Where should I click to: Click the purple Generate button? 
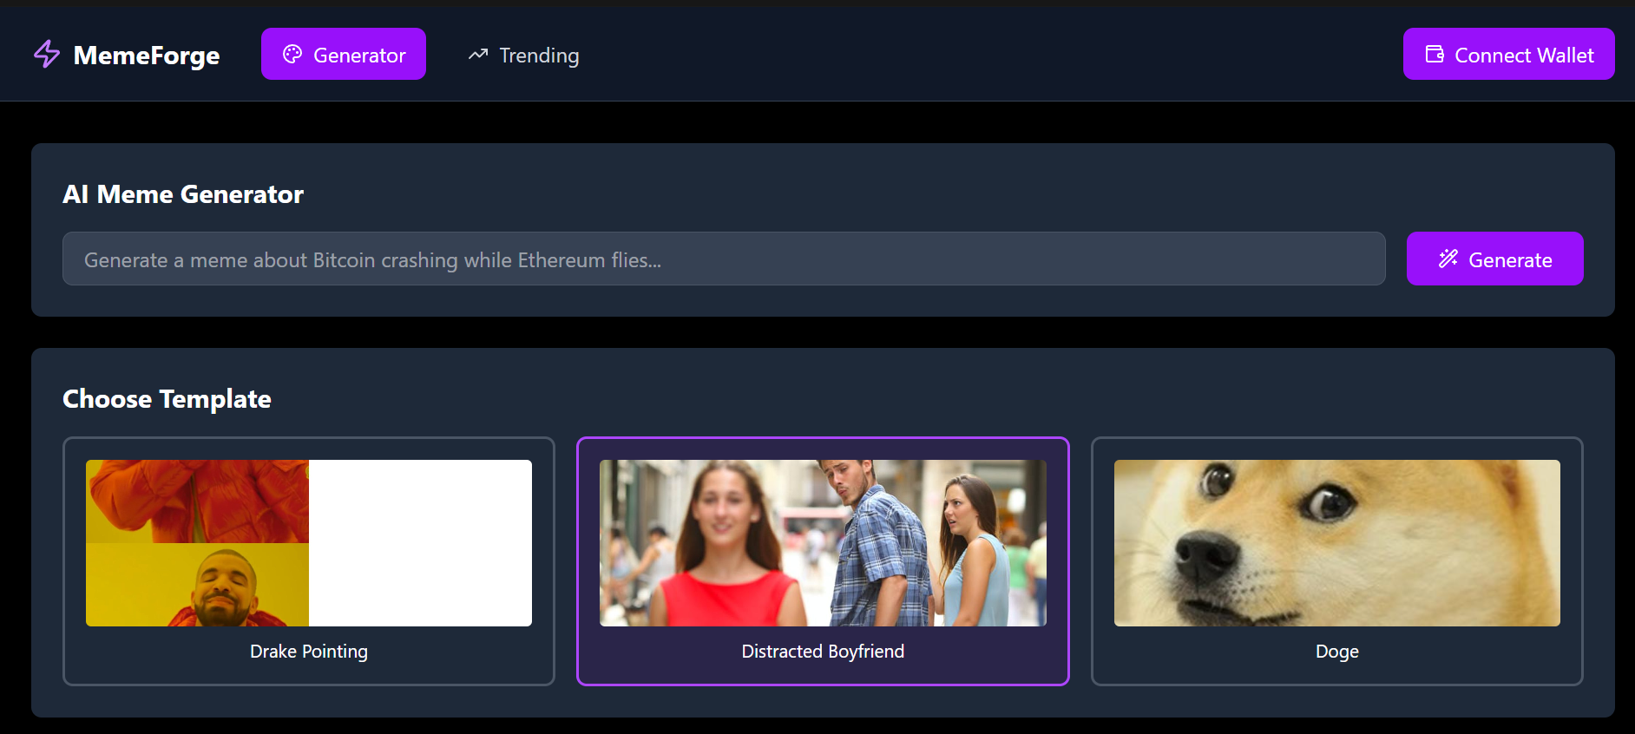(1494, 259)
